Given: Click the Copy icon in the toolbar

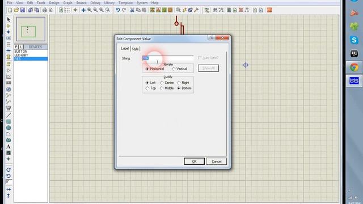Looking at the screenshot, I should [138, 10].
